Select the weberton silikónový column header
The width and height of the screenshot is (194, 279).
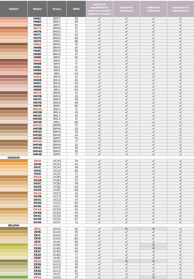click(x=126, y=9)
